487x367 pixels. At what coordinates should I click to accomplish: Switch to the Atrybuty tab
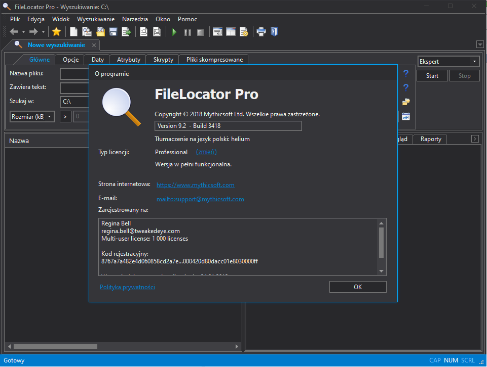[129, 60]
